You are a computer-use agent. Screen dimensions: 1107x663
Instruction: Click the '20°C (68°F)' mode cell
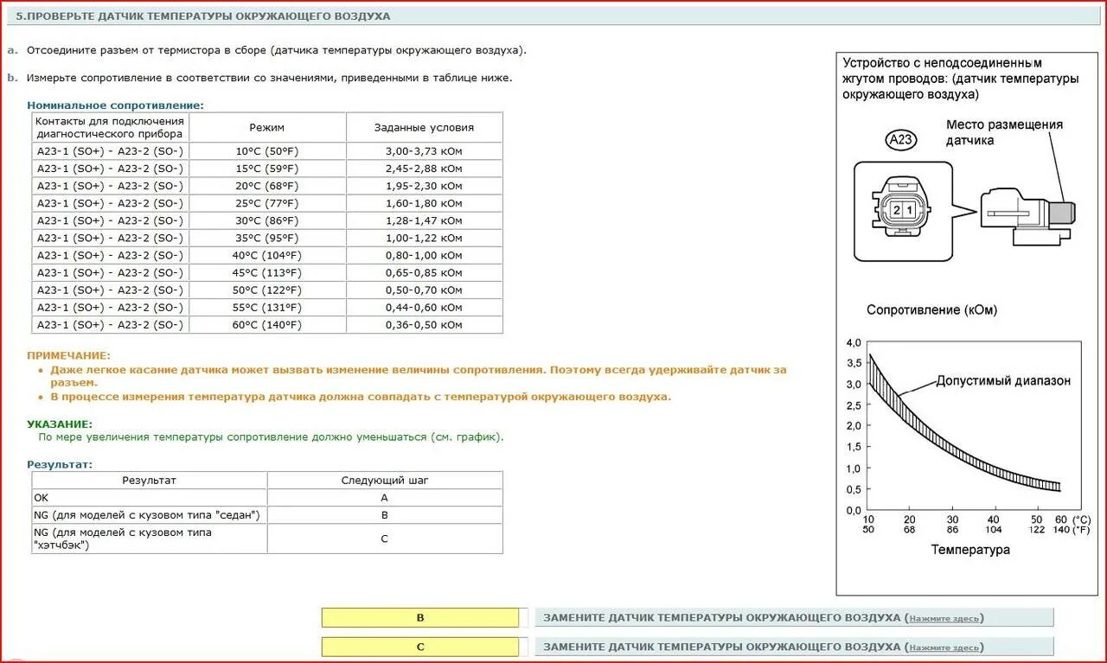(x=267, y=186)
